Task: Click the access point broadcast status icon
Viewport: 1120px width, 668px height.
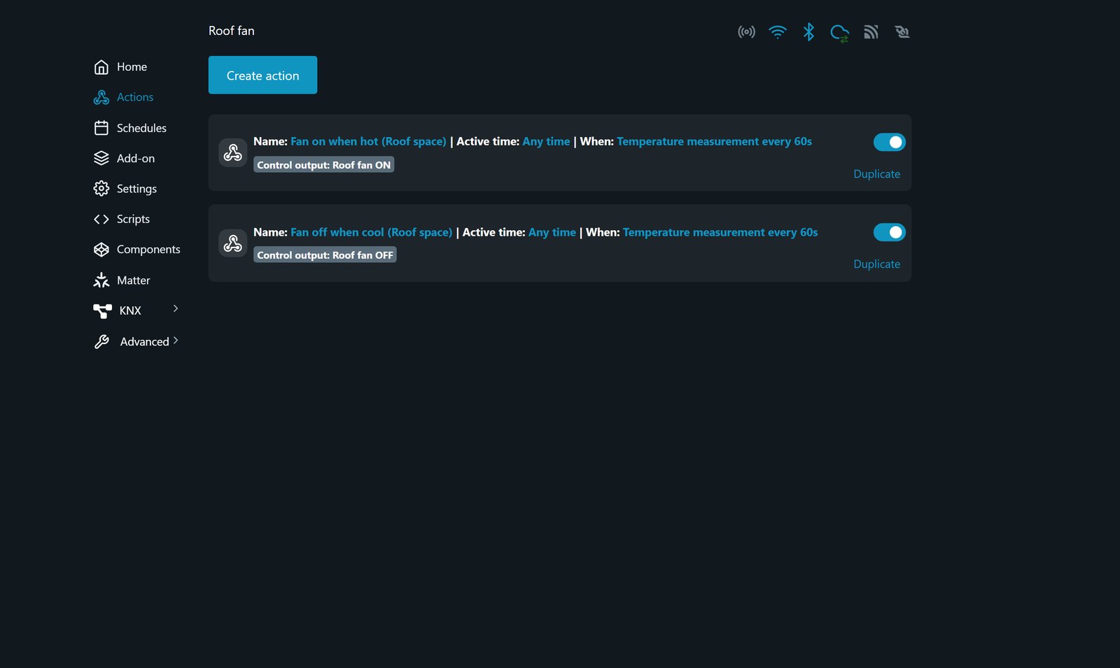Action: 747,32
